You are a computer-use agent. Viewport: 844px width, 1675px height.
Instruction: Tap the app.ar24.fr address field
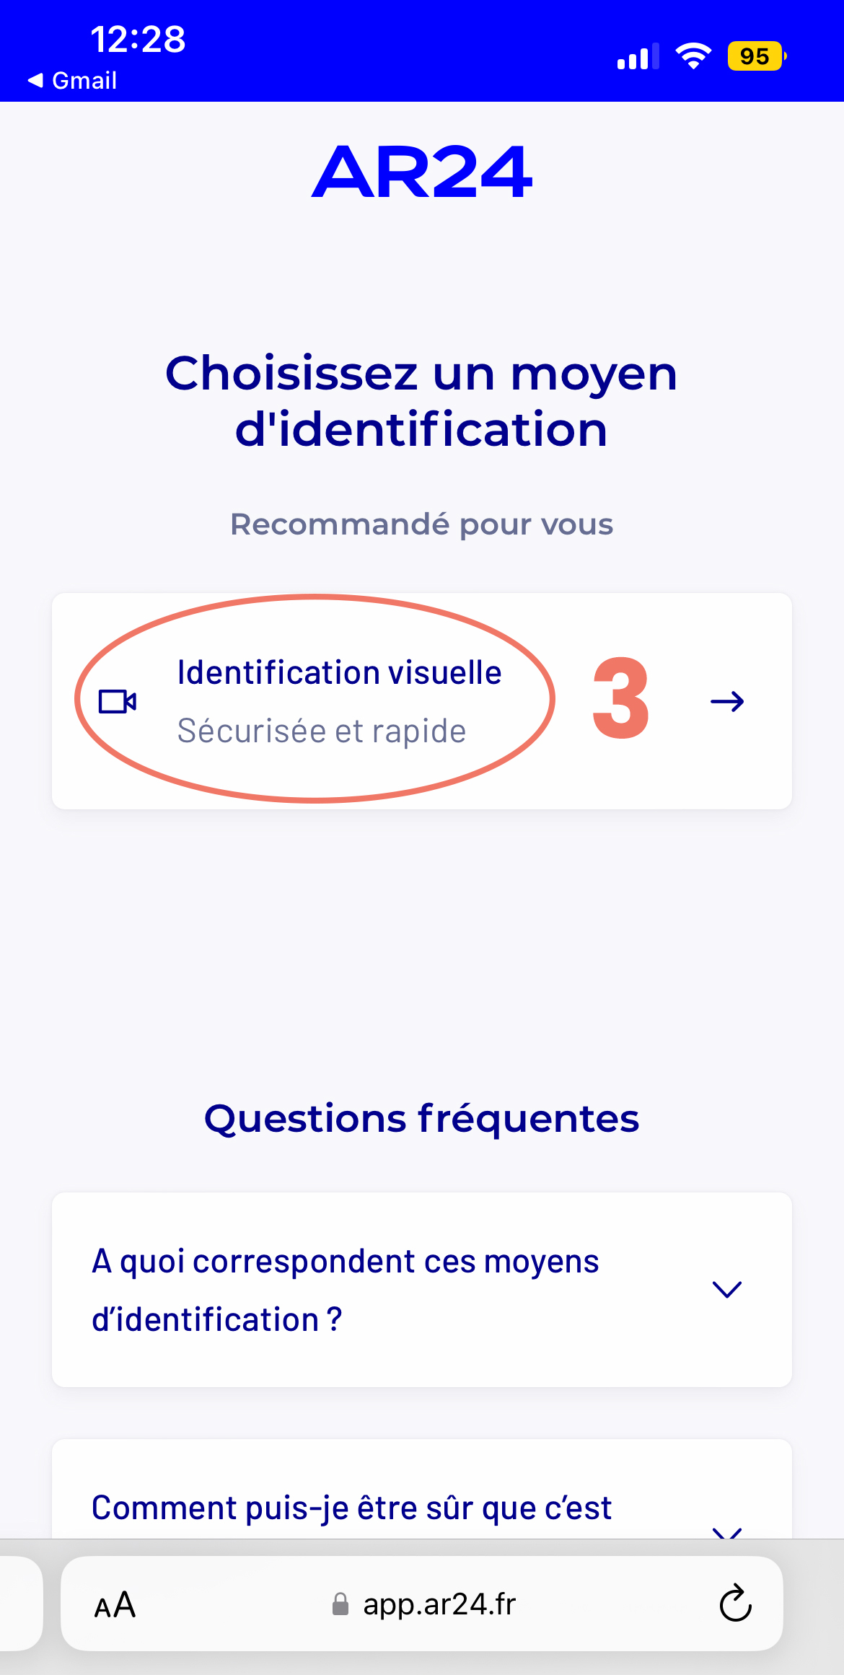[422, 1603]
